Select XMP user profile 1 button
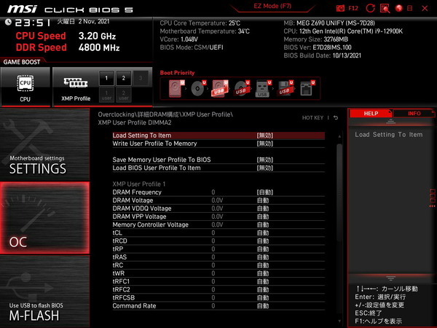 point(106,95)
